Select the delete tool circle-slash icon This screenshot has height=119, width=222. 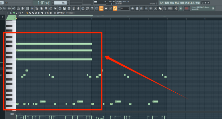pos(36,13)
